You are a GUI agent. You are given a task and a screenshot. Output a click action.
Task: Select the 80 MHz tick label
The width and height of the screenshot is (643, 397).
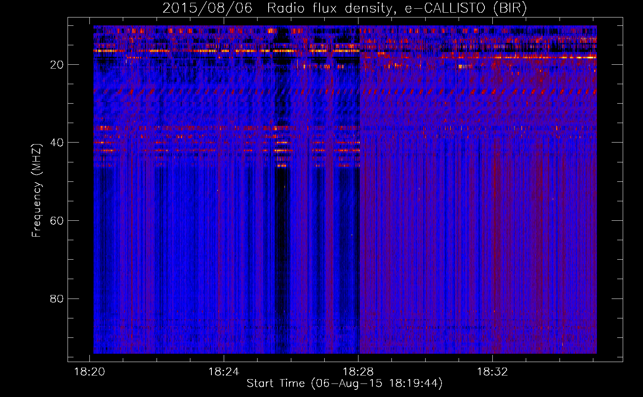pyautogui.click(x=57, y=299)
